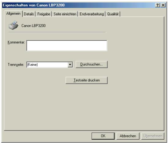The height and width of the screenshot is (143, 168).
Task: Click into the Kommentar text field
Action: pos(67,46)
